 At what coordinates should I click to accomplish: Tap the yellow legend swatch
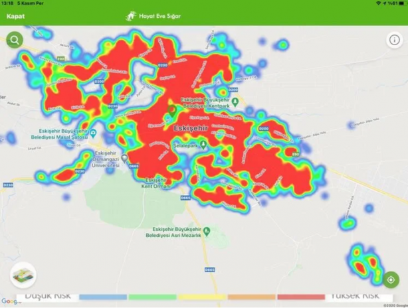click(202, 297)
